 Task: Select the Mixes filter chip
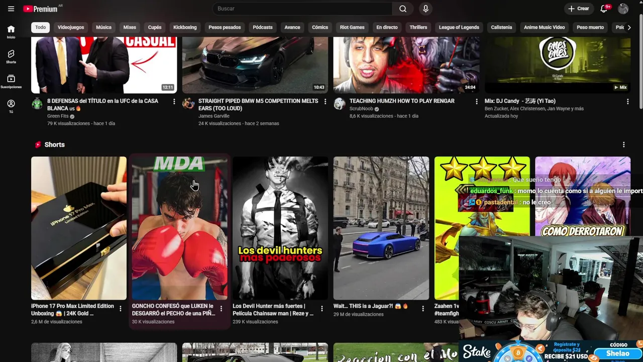pyautogui.click(x=130, y=27)
